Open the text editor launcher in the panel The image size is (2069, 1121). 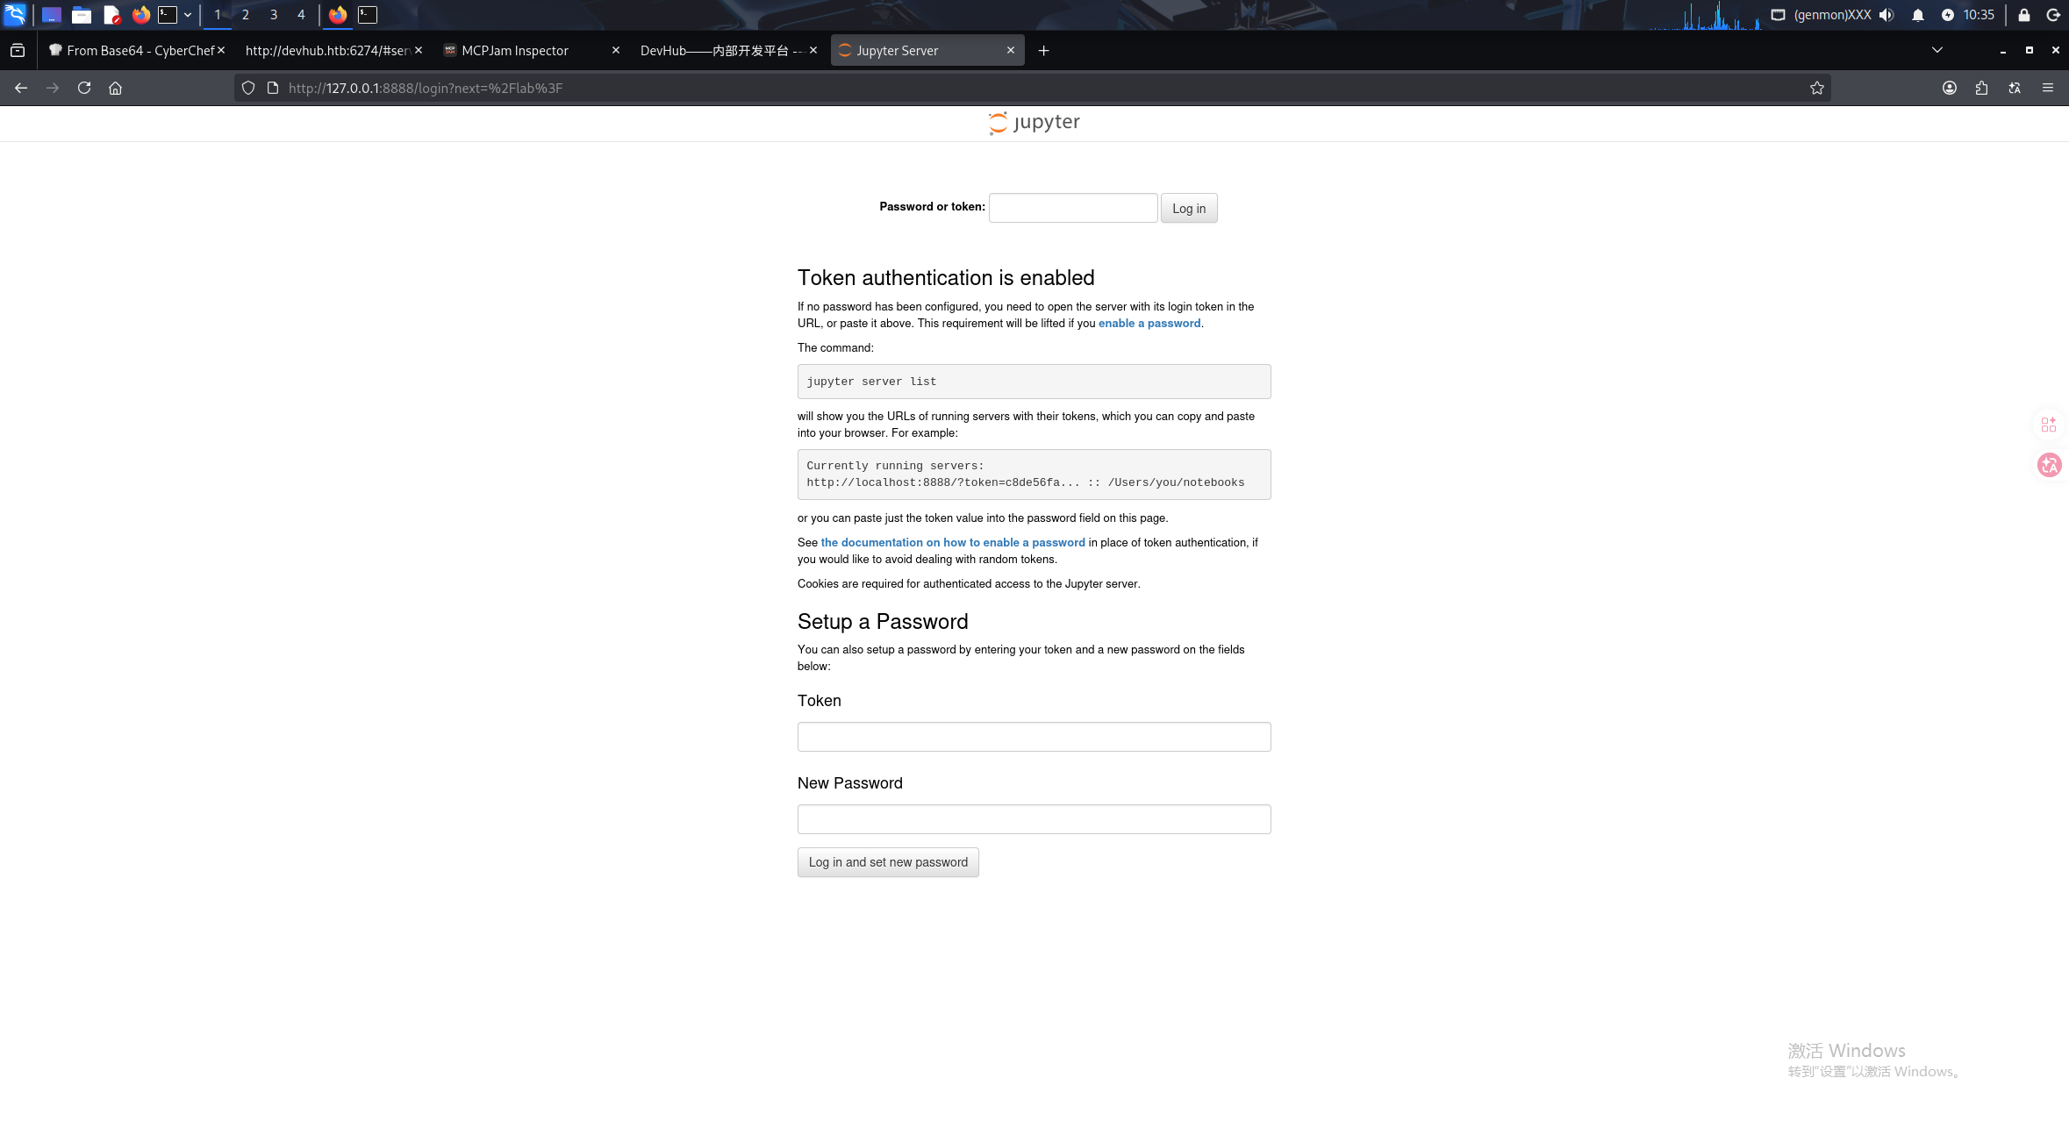click(x=111, y=15)
